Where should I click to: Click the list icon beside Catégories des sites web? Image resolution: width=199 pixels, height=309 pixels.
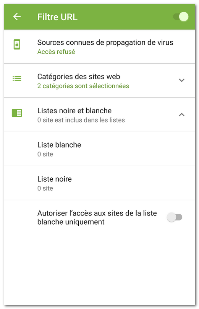point(17,79)
